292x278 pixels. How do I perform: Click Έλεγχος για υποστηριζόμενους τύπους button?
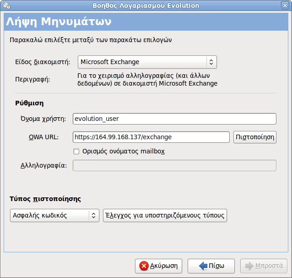pos(165,215)
